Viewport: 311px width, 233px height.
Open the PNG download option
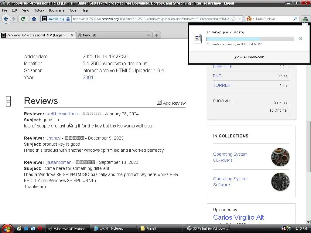(217, 76)
